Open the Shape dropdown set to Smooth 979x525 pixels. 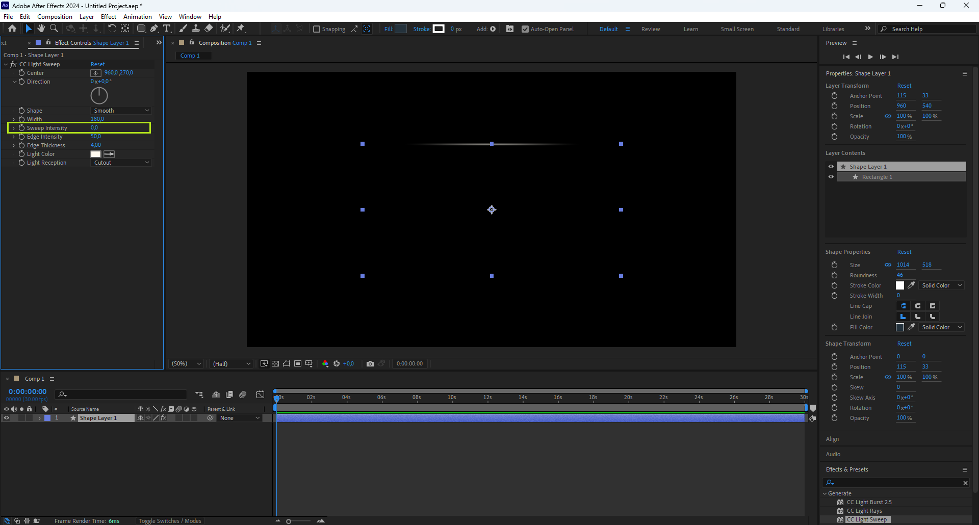[x=121, y=111]
